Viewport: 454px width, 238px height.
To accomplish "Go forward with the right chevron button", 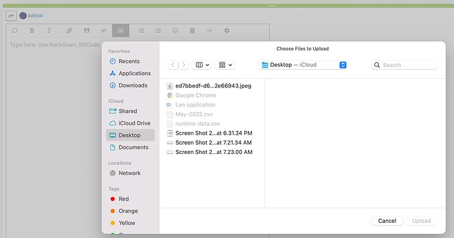I will point(184,65).
